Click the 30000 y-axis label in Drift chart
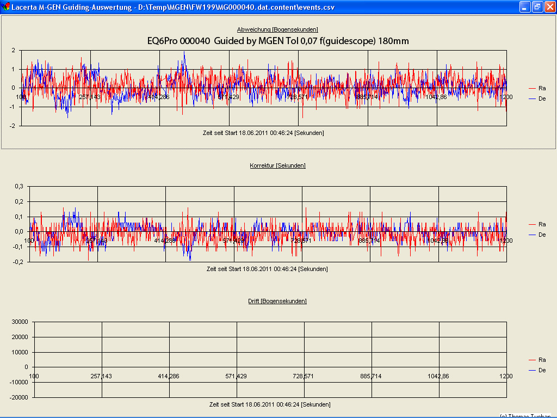The image size is (557, 418). tap(19, 322)
